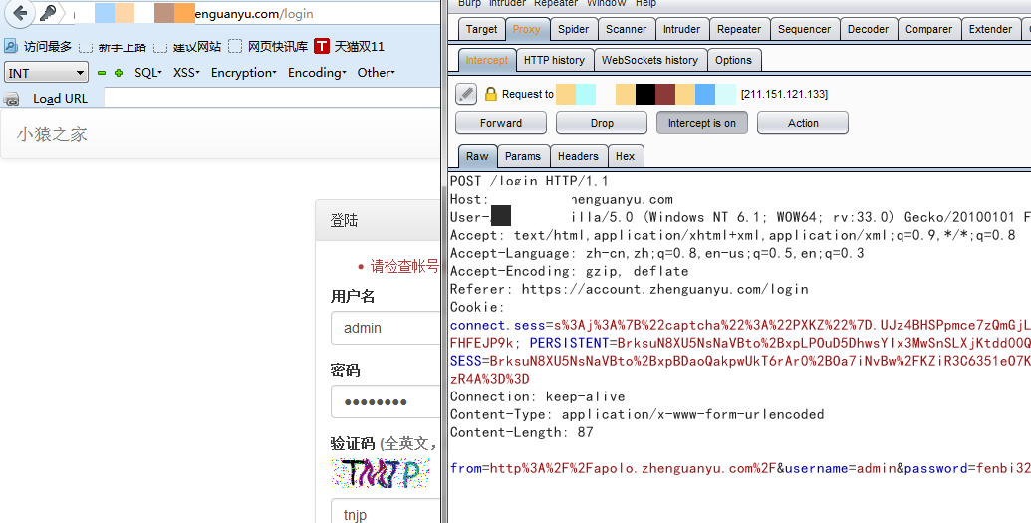
Task: Switch to the Sequencer tab
Action: [804, 29]
